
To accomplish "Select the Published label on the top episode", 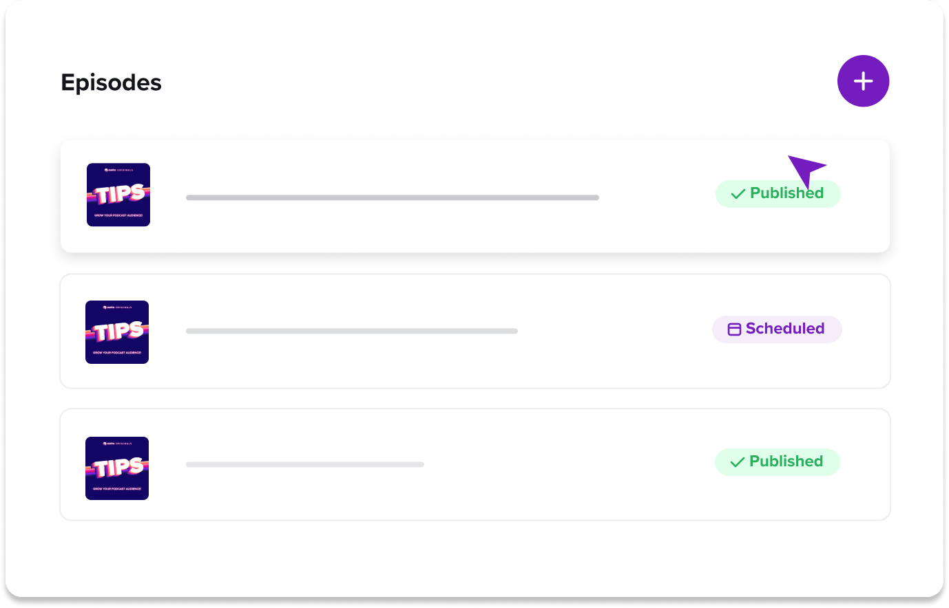I will coord(786,193).
